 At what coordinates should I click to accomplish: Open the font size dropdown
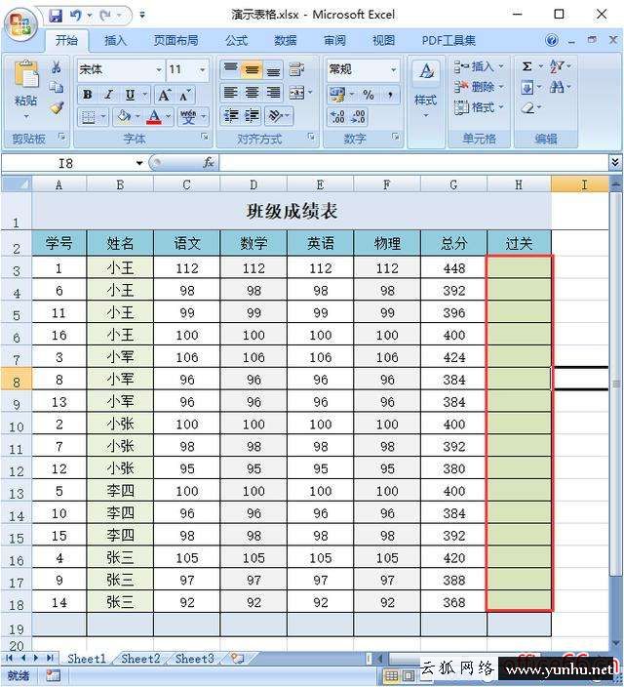coord(202,69)
